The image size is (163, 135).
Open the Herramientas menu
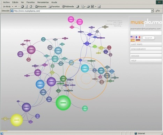pos(43,2)
